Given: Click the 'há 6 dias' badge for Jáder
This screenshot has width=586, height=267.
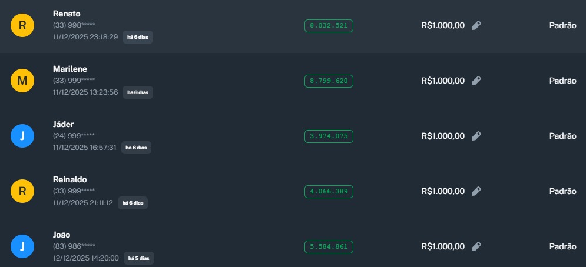Looking at the screenshot, I should pyautogui.click(x=136, y=148).
